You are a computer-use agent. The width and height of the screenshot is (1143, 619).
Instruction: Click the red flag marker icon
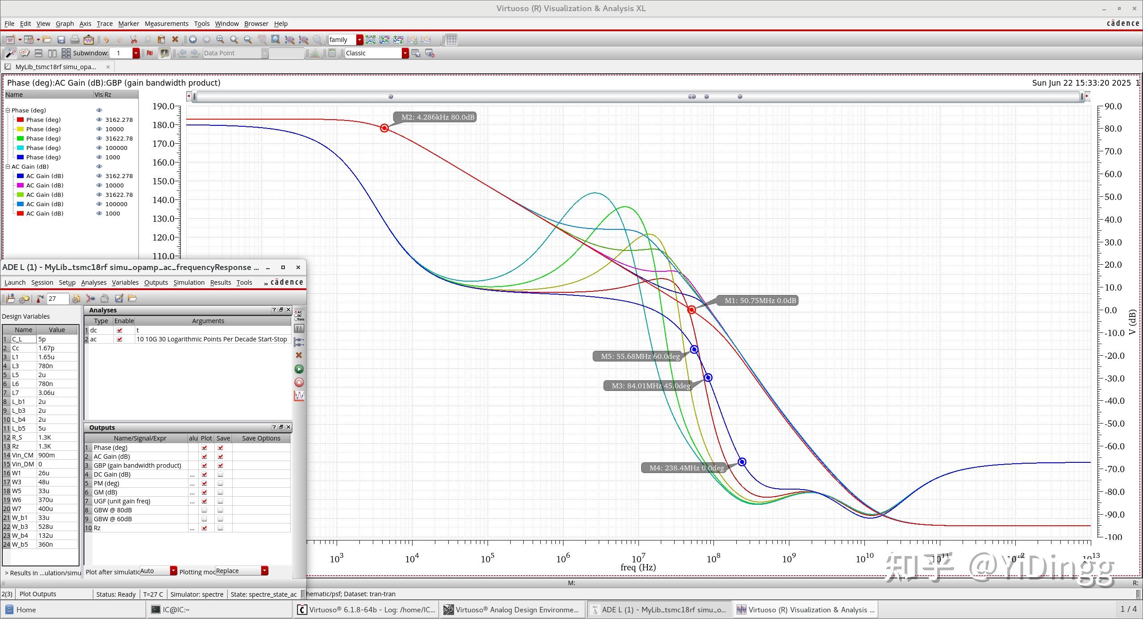tap(150, 53)
